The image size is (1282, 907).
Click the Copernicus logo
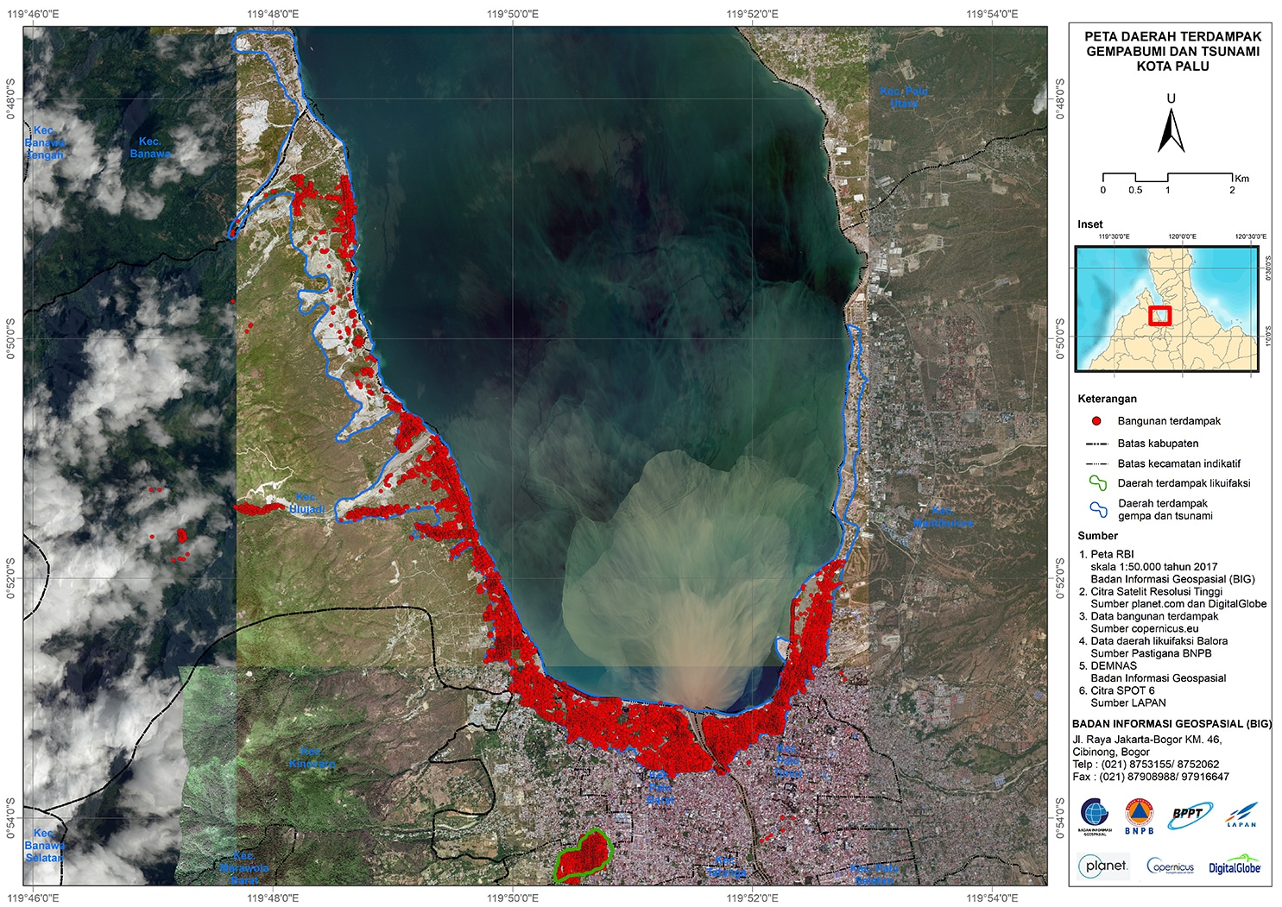(1170, 866)
